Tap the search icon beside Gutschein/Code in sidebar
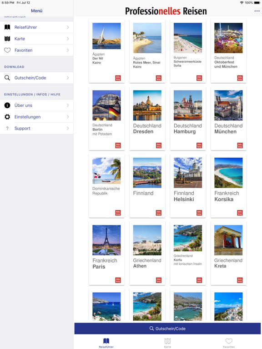The height and width of the screenshot is (349, 262). (7, 78)
